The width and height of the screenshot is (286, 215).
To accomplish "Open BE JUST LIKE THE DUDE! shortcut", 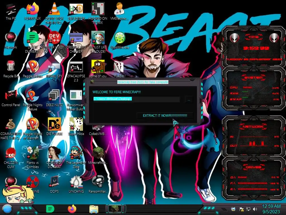I will [98, 43].
